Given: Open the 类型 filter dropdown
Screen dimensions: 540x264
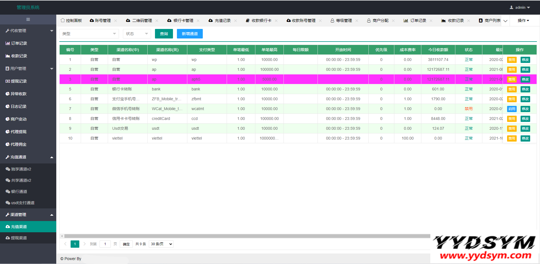Looking at the screenshot, I should pos(89,34).
